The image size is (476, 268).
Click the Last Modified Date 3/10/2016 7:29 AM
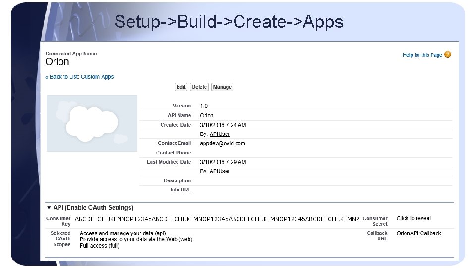pyautogui.click(x=223, y=162)
